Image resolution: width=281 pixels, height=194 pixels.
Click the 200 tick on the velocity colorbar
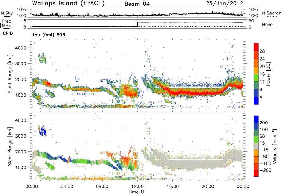264,123
